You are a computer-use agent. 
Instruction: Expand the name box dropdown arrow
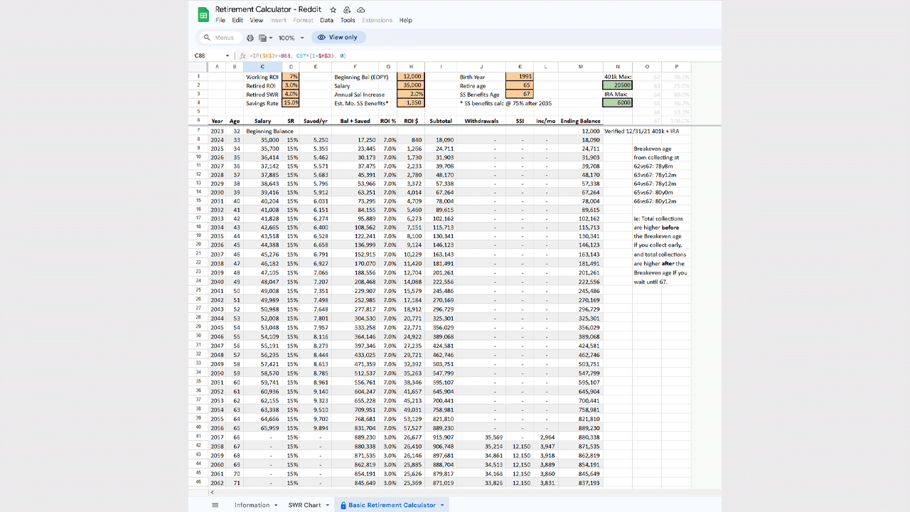pos(227,55)
